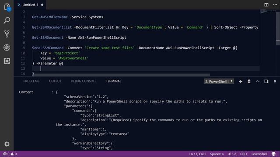Open the Debug view
280x157 pixels.
(7, 48)
